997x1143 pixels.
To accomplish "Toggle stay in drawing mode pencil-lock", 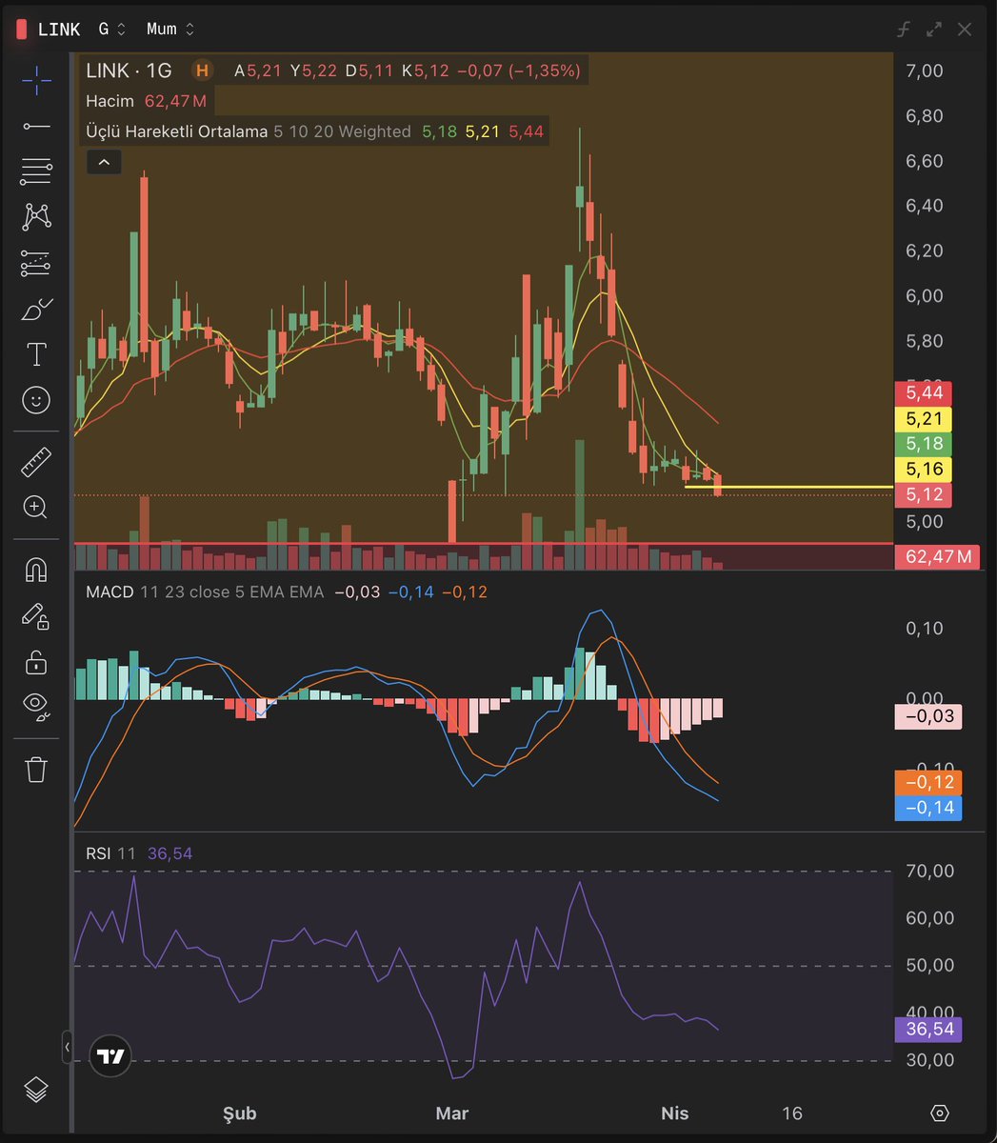I will [36, 616].
